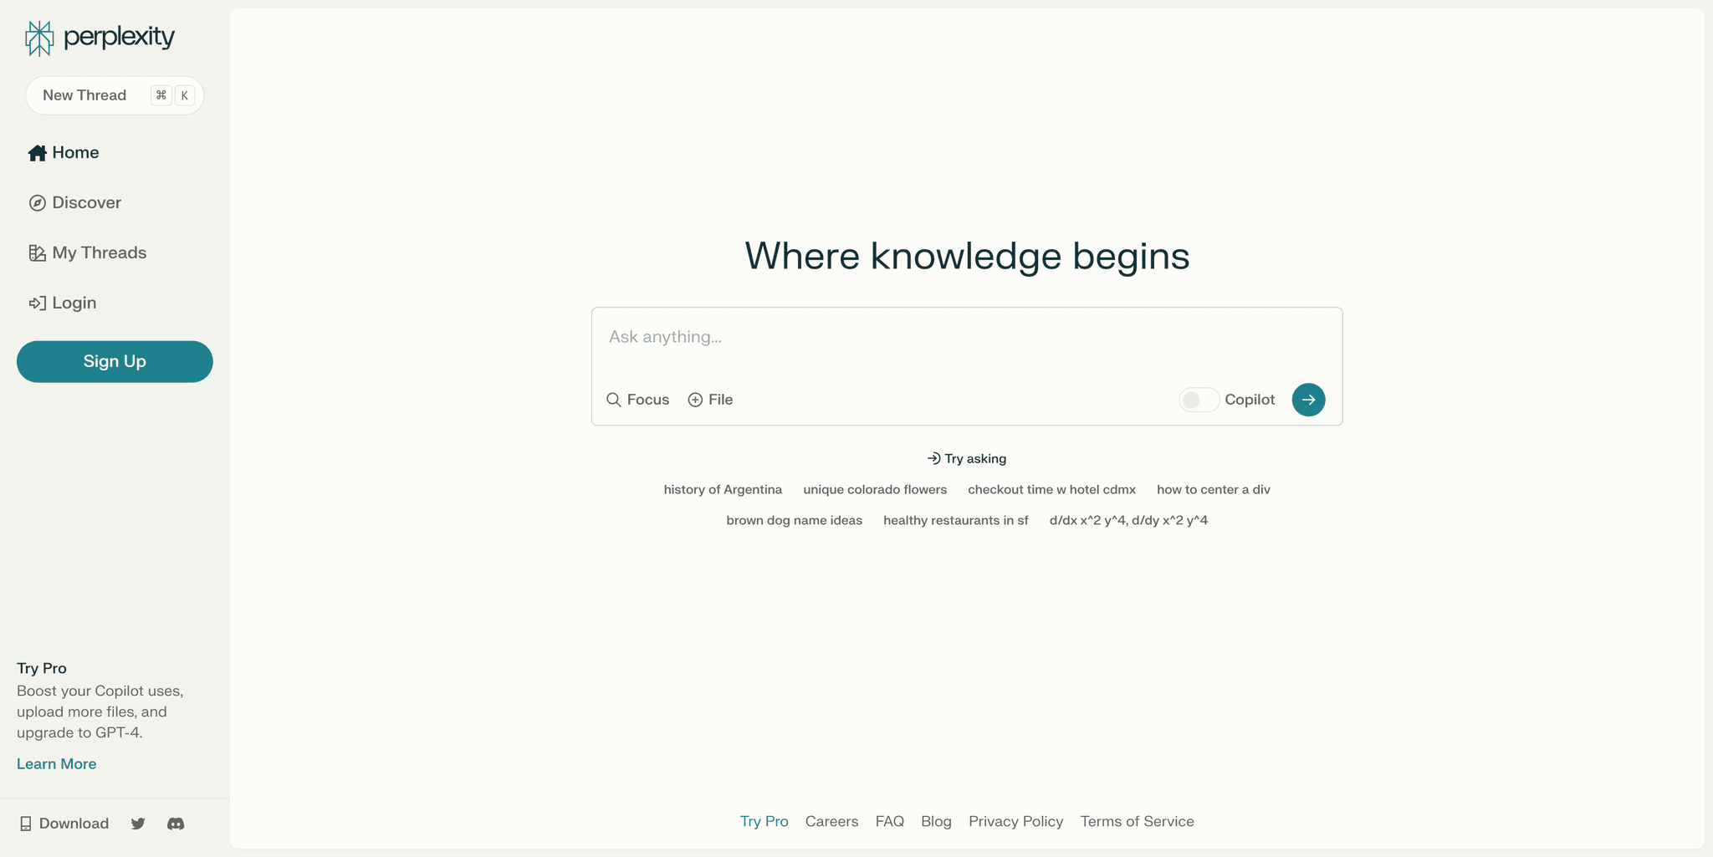Viewport: 1713px width, 857px height.
Task: Start a New Thread
Action: [x=115, y=95]
